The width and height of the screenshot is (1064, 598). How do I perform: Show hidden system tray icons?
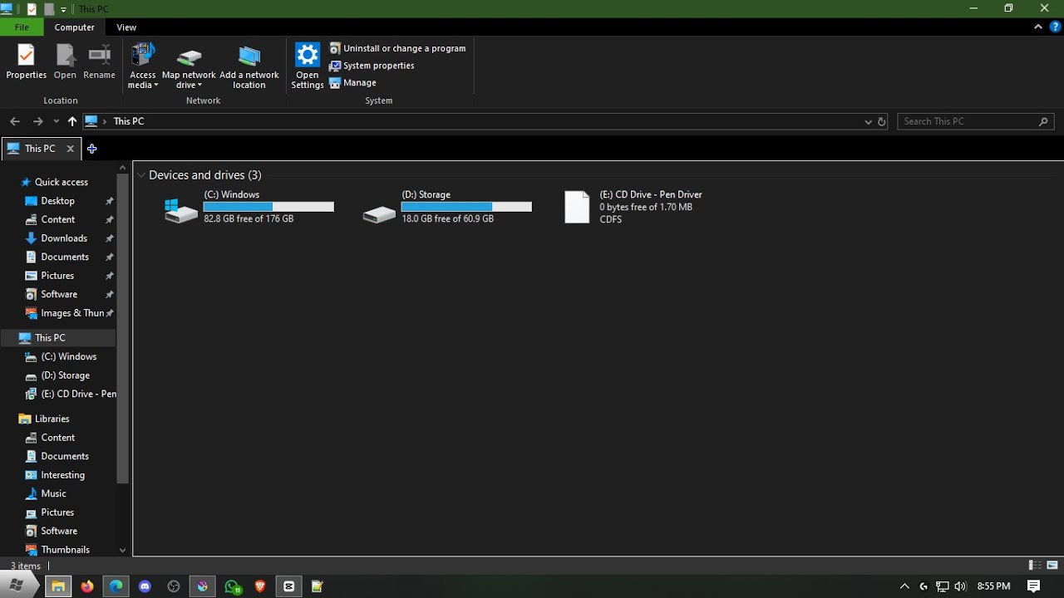(904, 586)
